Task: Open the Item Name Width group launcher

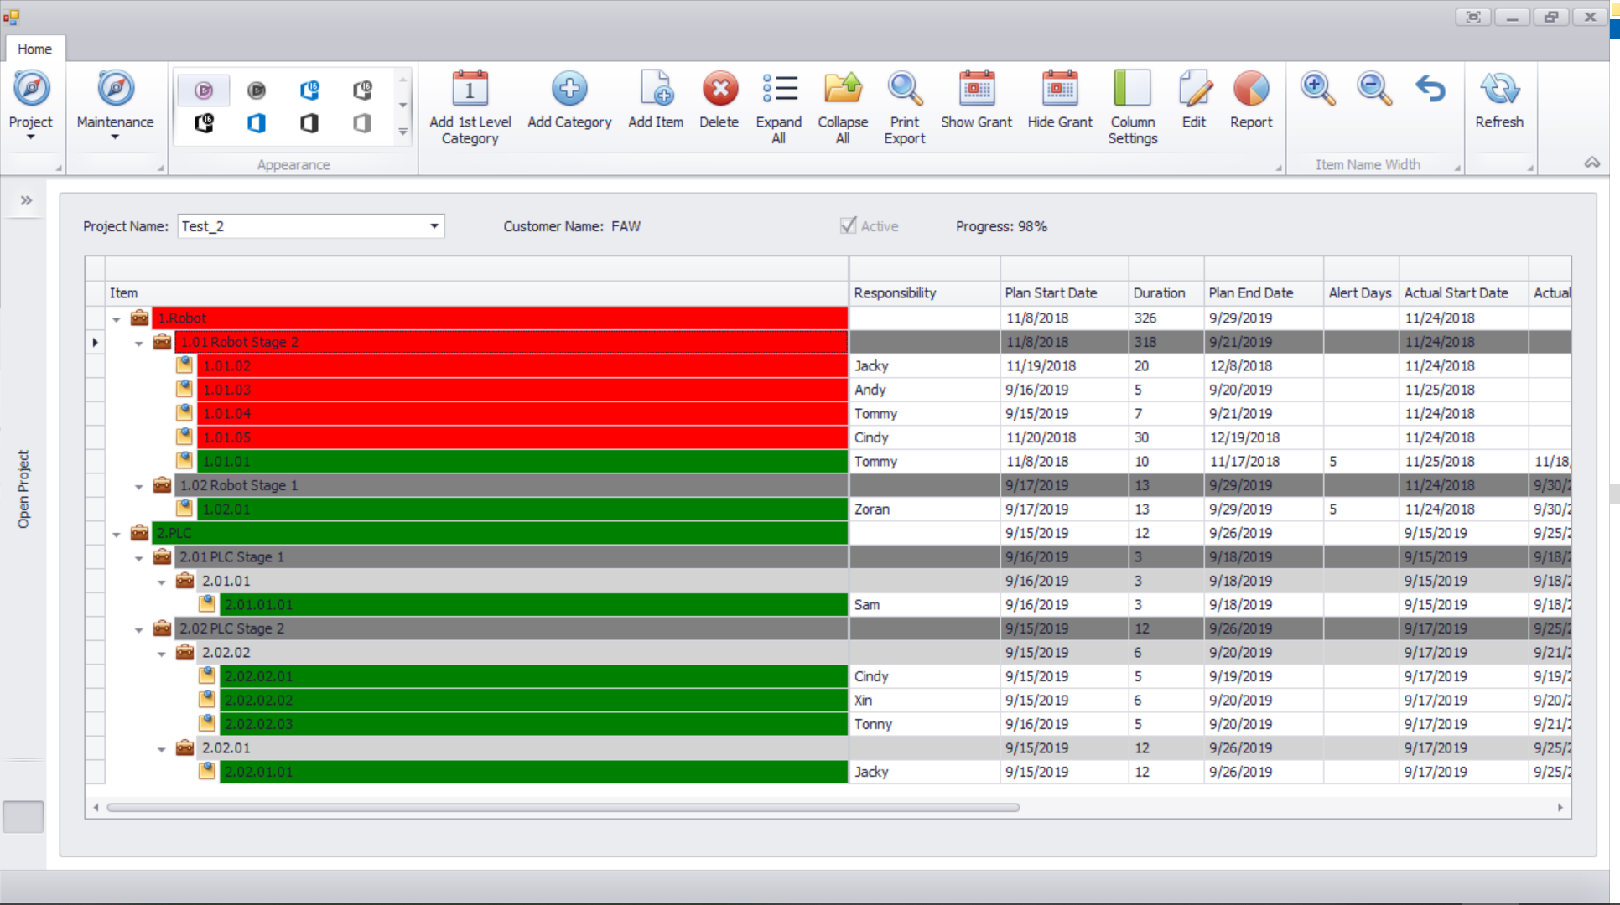Action: (1457, 168)
